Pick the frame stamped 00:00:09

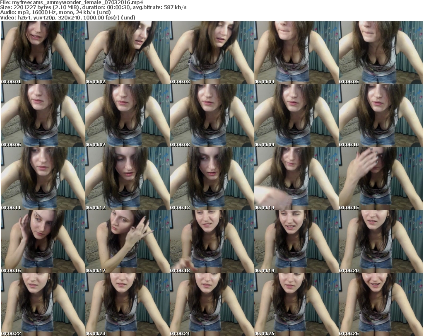(x=296, y=116)
